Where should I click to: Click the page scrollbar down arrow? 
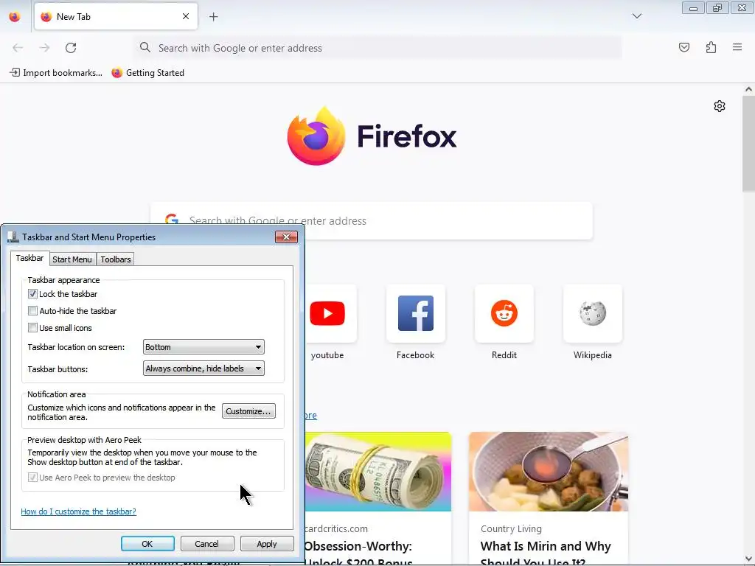[748, 559]
